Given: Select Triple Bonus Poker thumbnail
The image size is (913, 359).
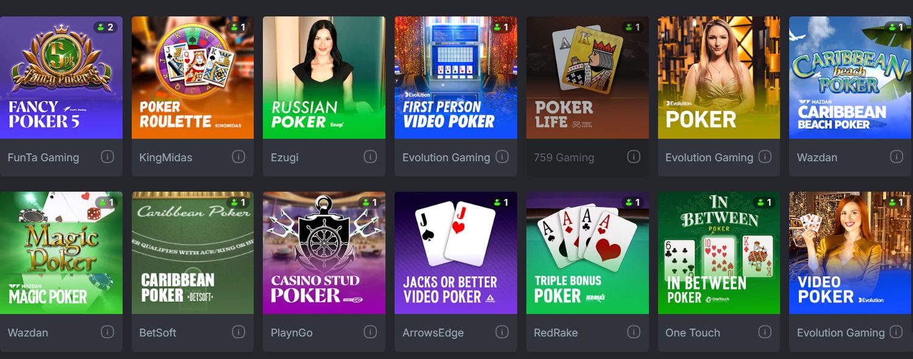Looking at the screenshot, I should point(587,253).
